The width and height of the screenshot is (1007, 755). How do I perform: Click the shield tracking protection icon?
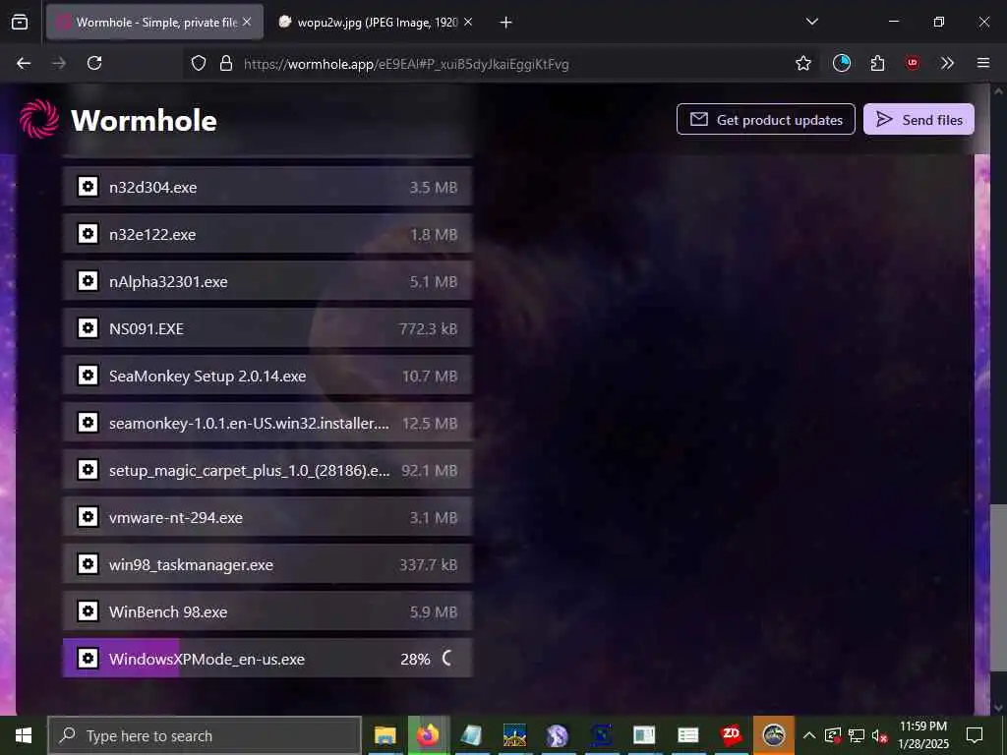199,63
